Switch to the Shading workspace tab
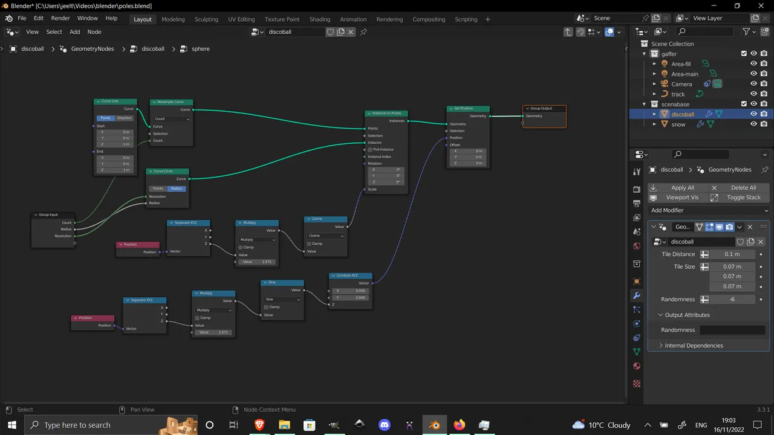 click(x=320, y=19)
